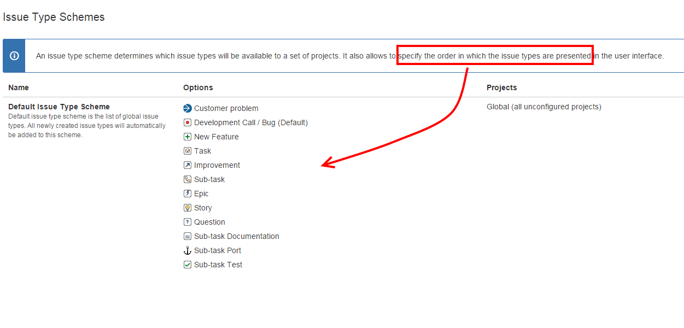Click the Sub-task icon
The width and height of the screenshot is (684, 328).
188,179
